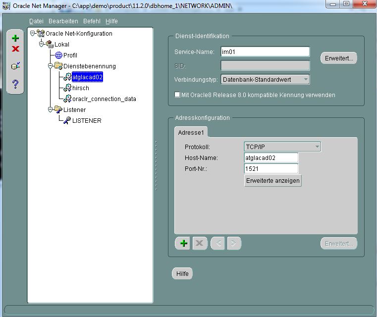Click the Service-Name input field
This screenshot has height=317, width=377.
pyautogui.click(x=265, y=52)
